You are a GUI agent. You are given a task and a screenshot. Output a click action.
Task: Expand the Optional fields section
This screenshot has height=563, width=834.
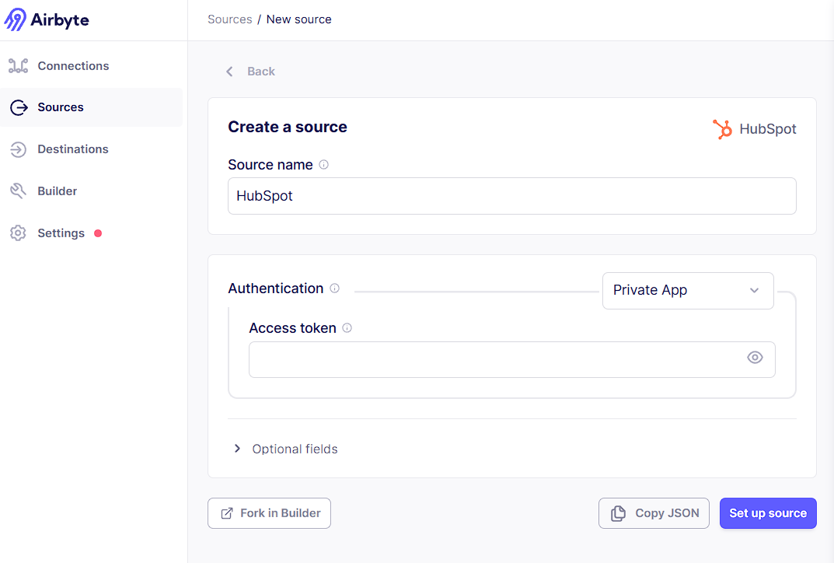tap(285, 449)
